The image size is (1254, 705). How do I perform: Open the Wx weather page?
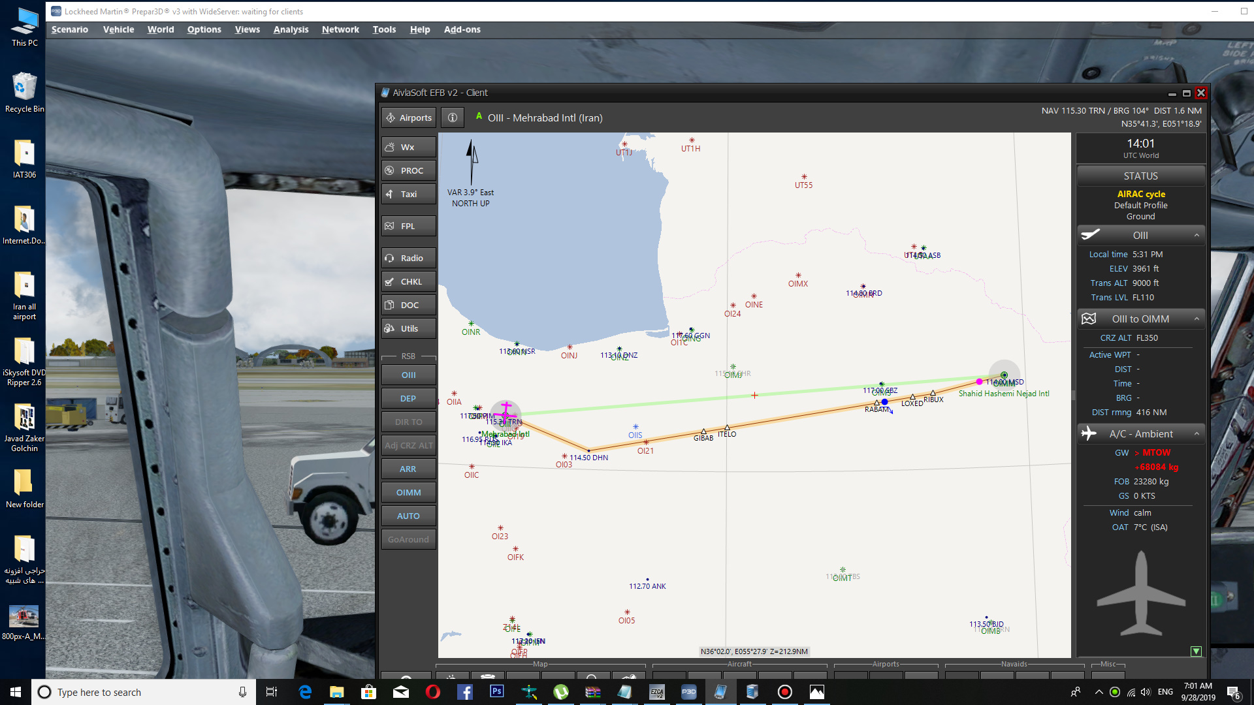pos(409,147)
